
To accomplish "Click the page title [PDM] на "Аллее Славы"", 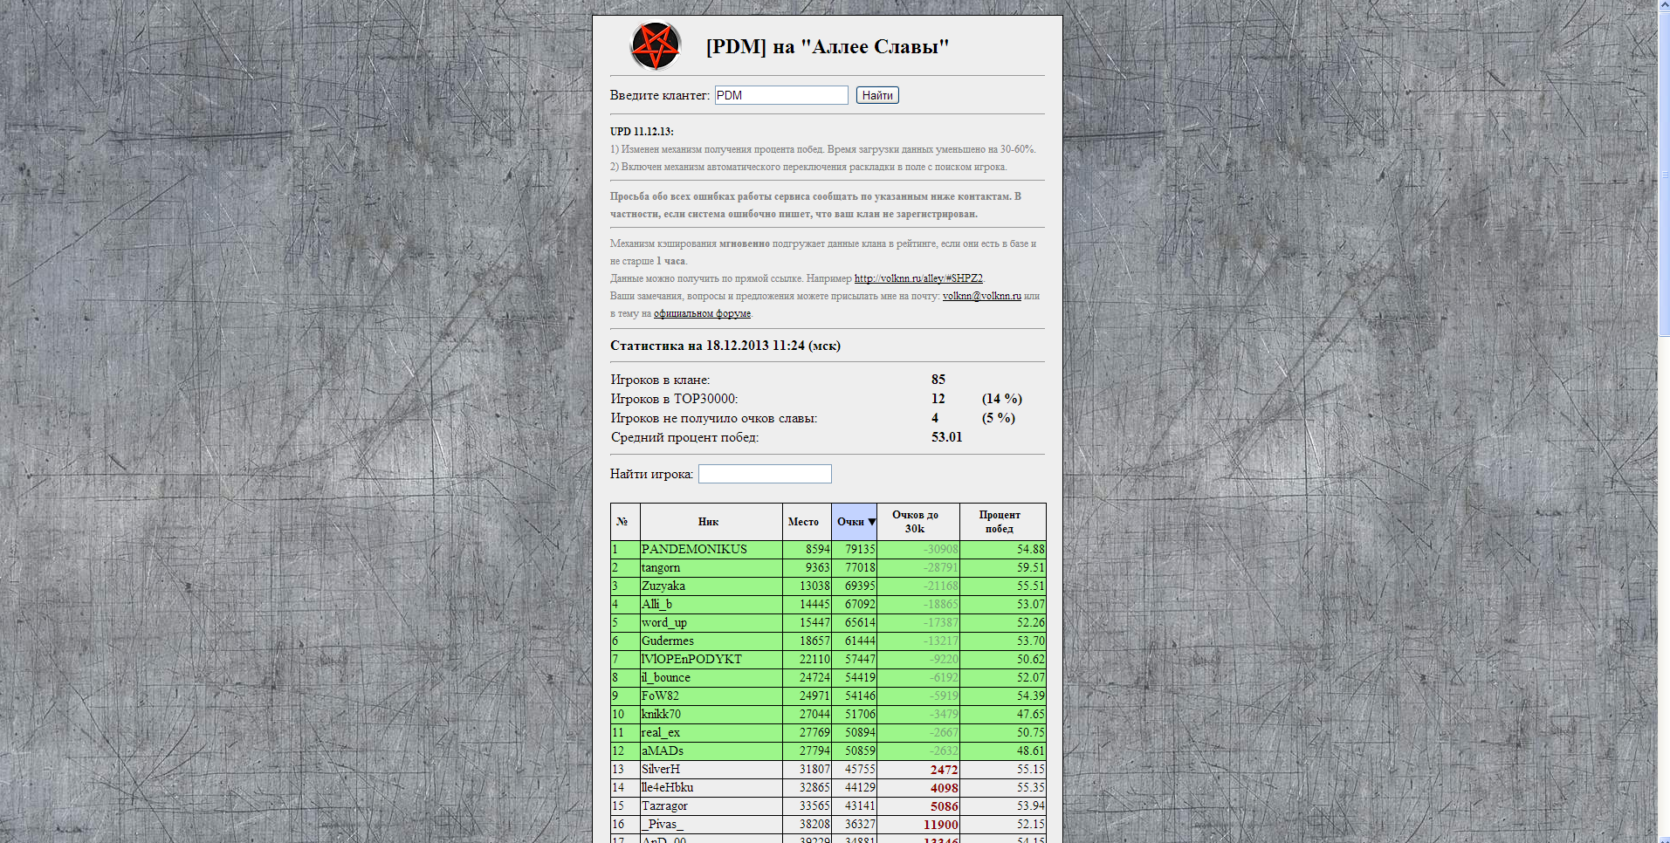I will click(828, 47).
